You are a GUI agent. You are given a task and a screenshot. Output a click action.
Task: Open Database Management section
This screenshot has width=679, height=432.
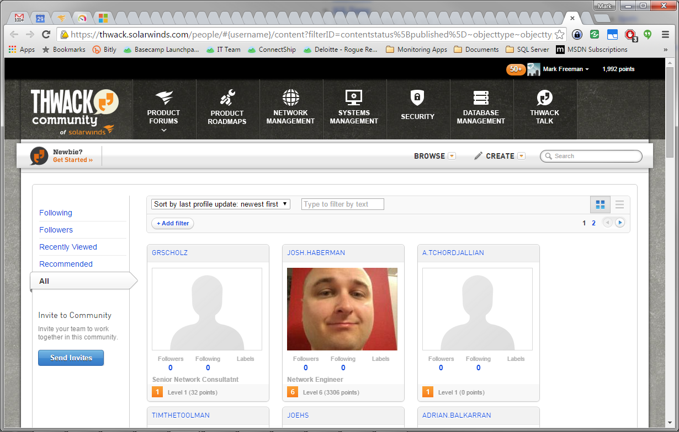click(x=481, y=110)
